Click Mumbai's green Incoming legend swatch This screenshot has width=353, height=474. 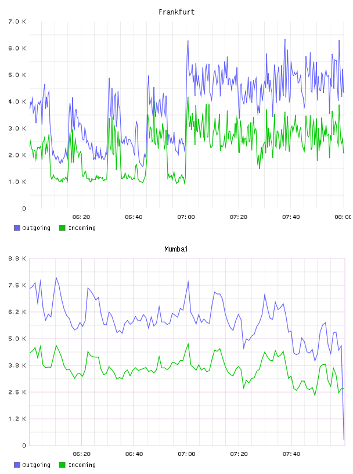click(x=62, y=465)
